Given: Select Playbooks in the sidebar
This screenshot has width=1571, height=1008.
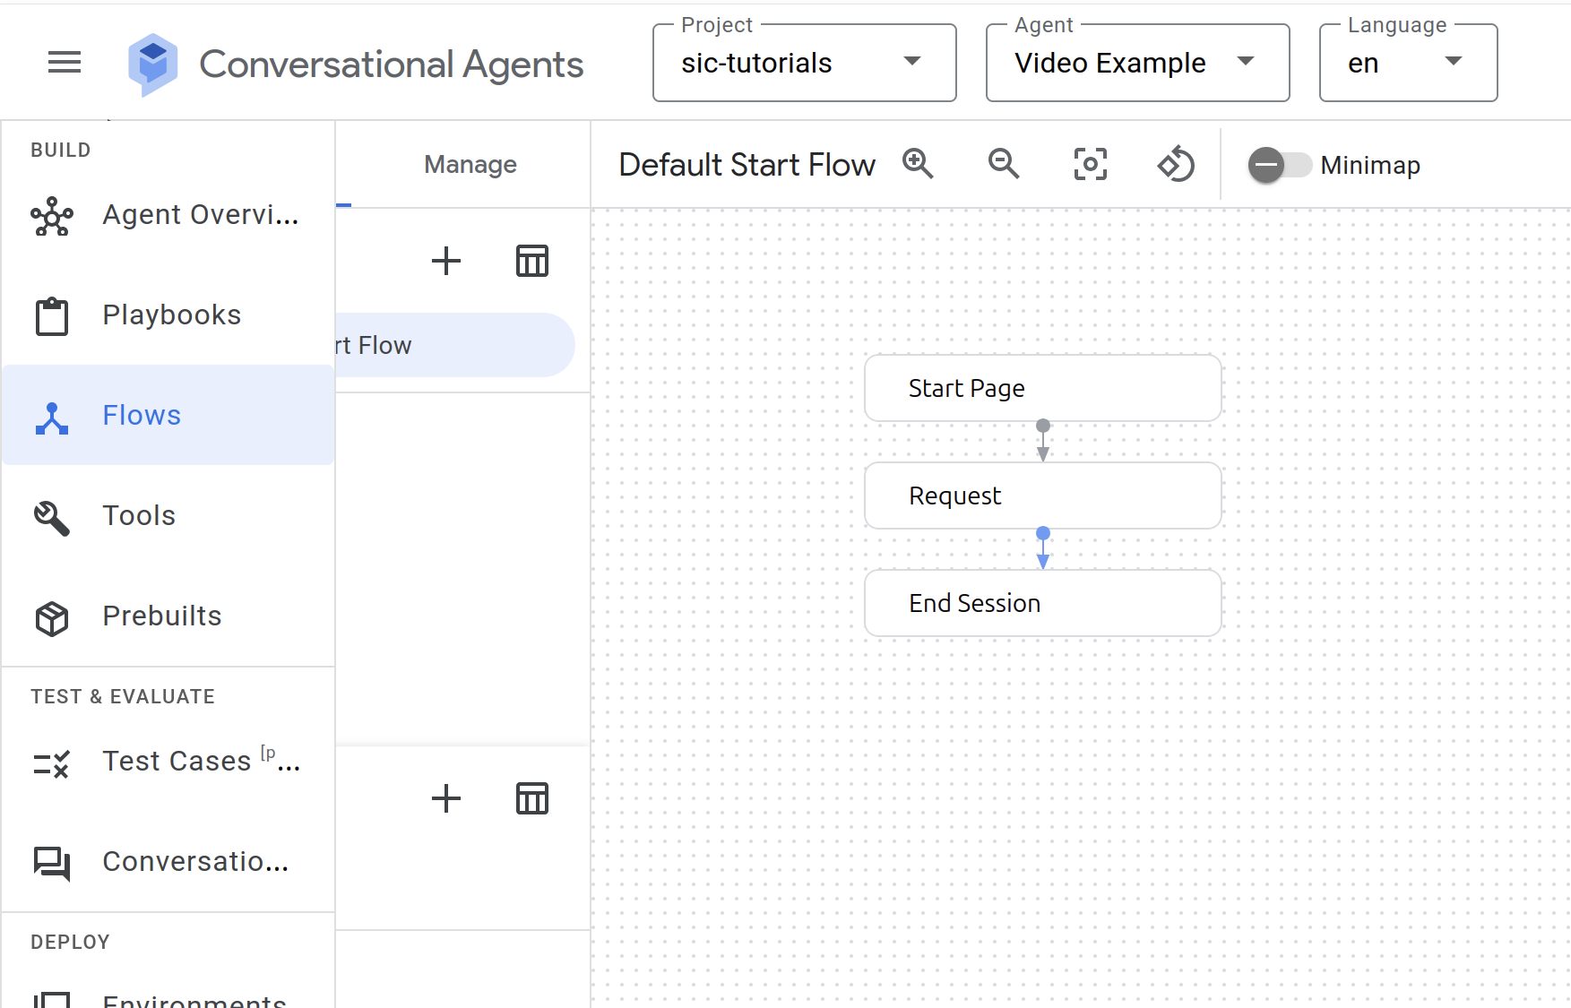Looking at the screenshot, I should point(171,314).
